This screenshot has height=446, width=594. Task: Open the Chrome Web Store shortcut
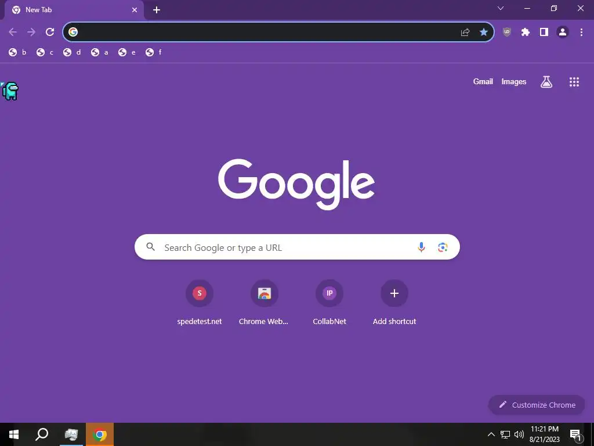pos(264,303)
